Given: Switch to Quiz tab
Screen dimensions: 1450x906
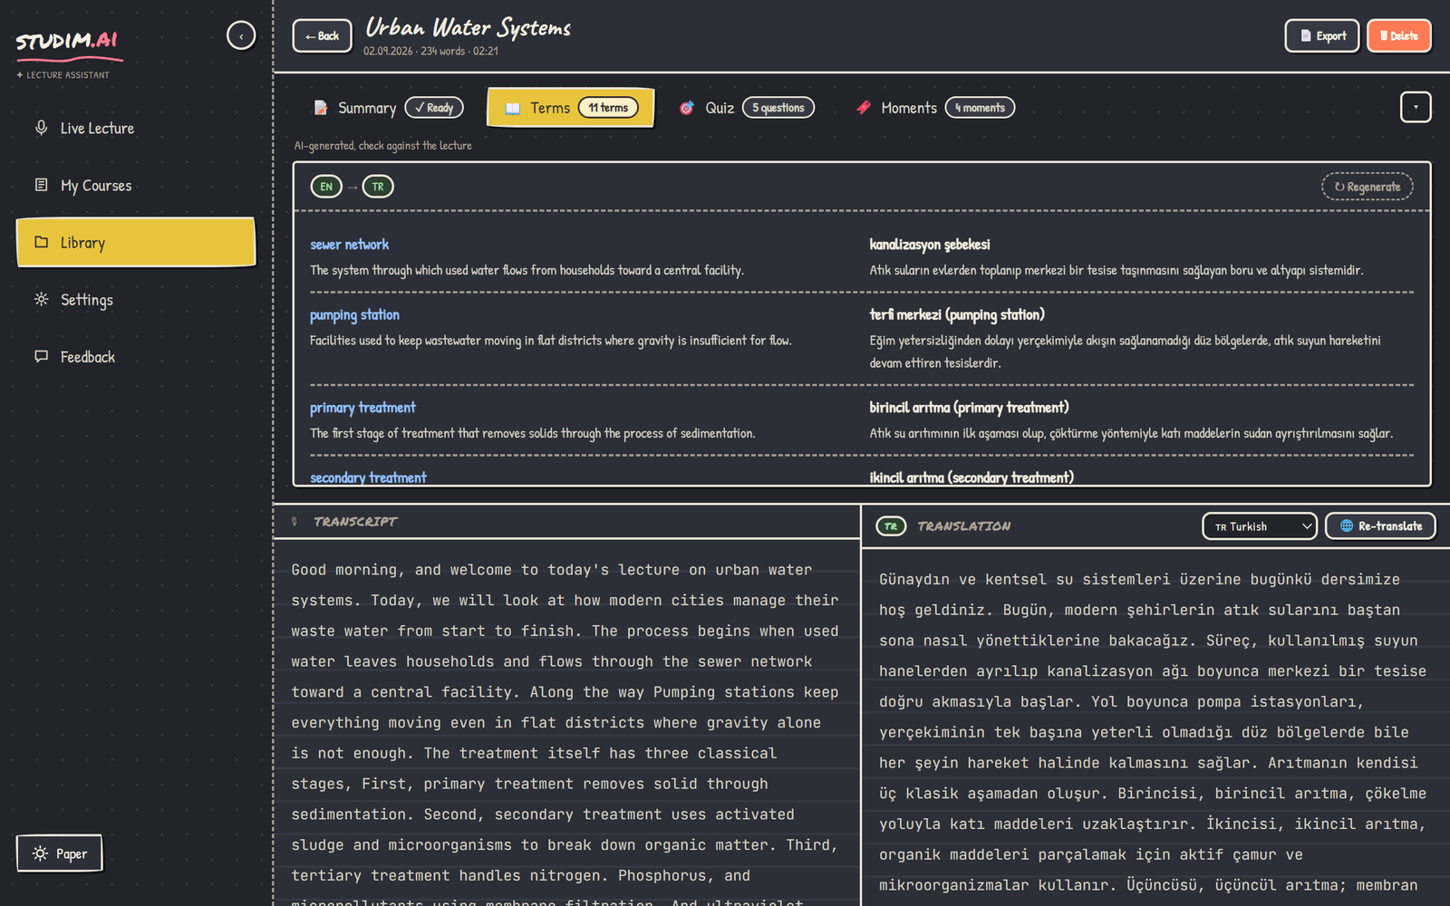Looking at the screenshot, I should tap(747, 108).
